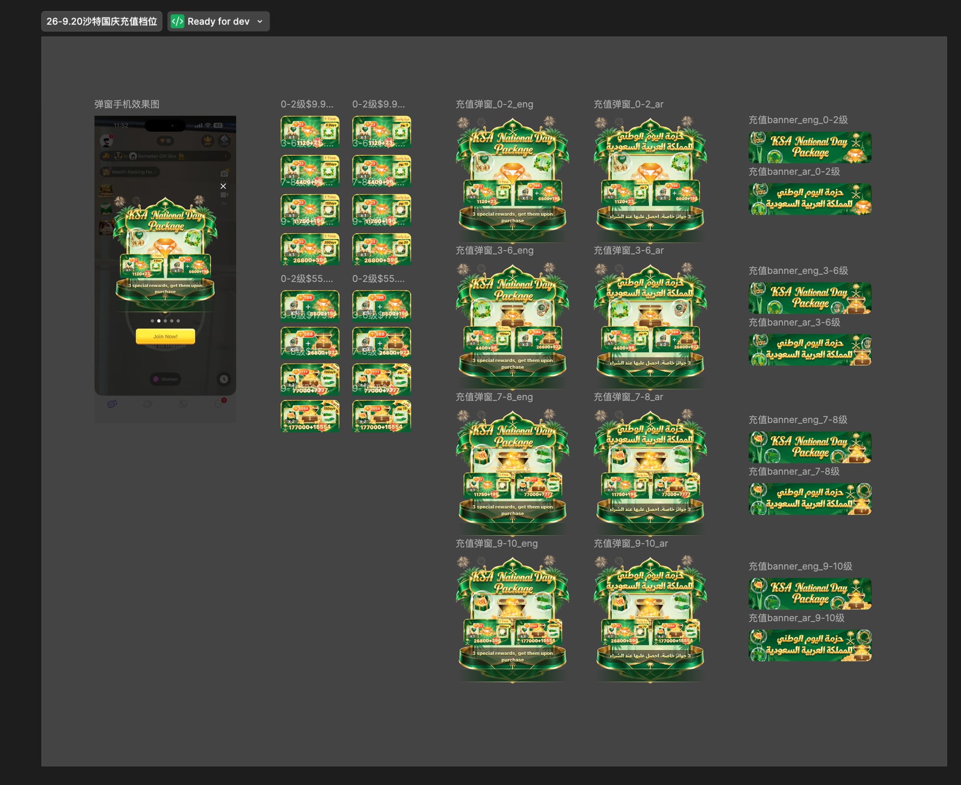Viewport: 961px width, 785px height.
Task: Select the 充值弹窗_3-6_ar frame label
Action: tap(628, 250)
